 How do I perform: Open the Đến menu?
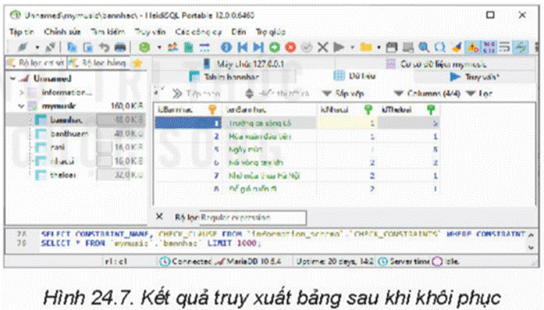click(x=239, y=32)
